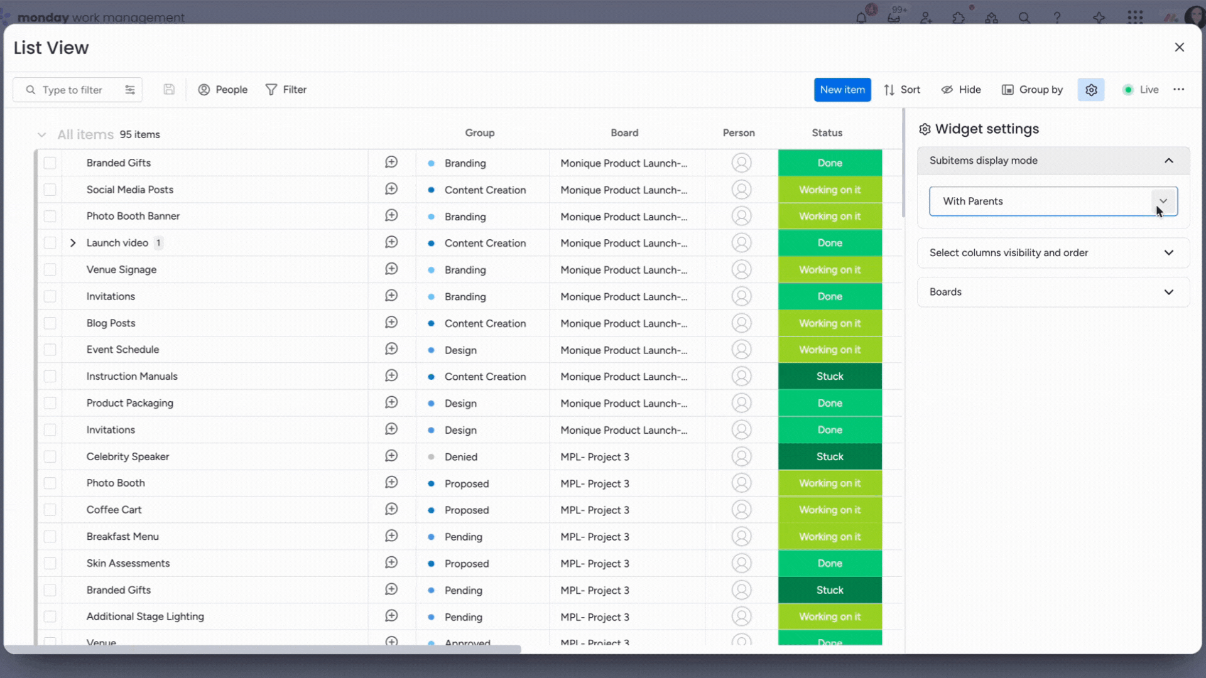Screen dimensions: 1206x678
Task: Change Instruction Manuals Stuck status
Action: pyautogui.click(x=830, y=376)
